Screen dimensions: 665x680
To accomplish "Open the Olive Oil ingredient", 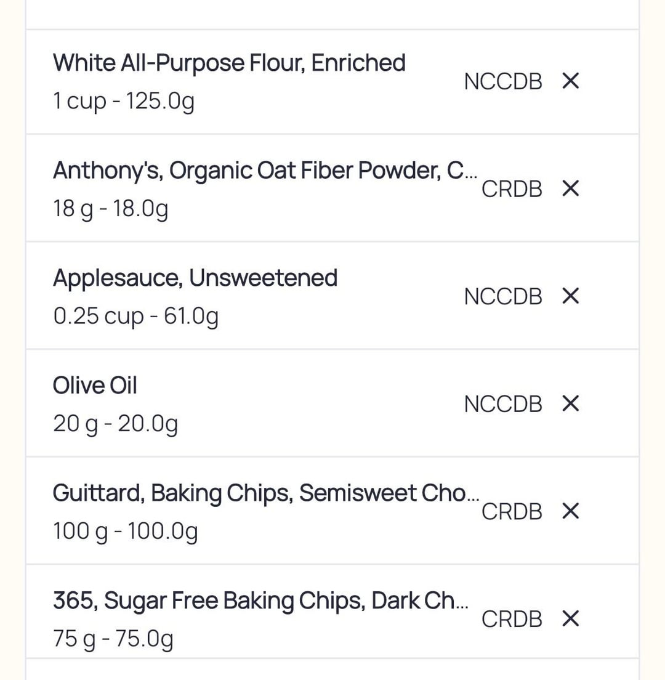I will point(95,386).
